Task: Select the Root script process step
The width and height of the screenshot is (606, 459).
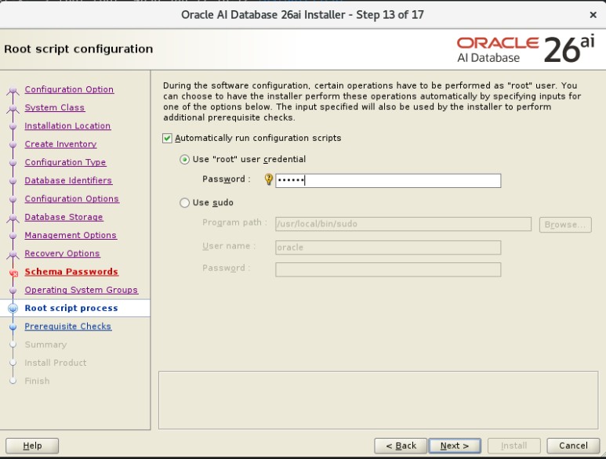Action: [x=71, y=308]
